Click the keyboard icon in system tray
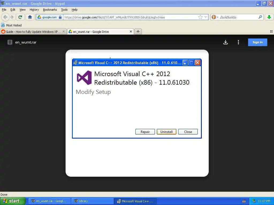The height and width of the screenshot is (205, 274). pos(244,201)
